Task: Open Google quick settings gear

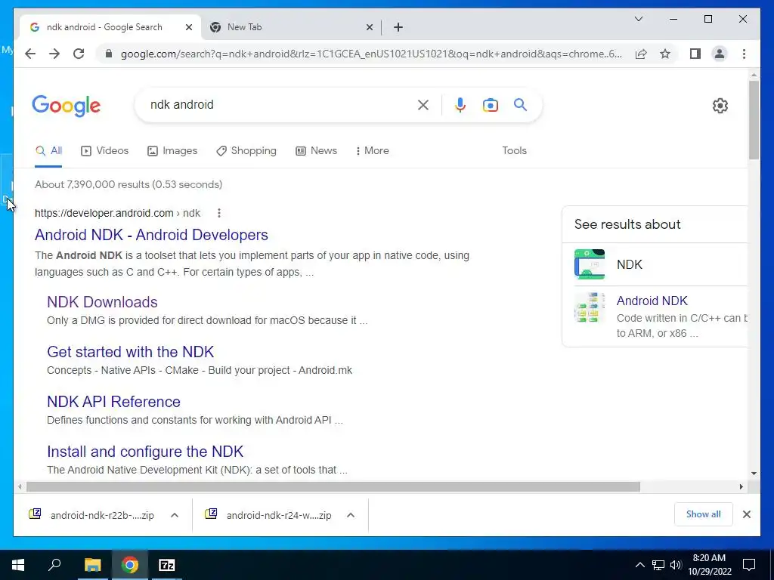Action: (x=720, y=106)
